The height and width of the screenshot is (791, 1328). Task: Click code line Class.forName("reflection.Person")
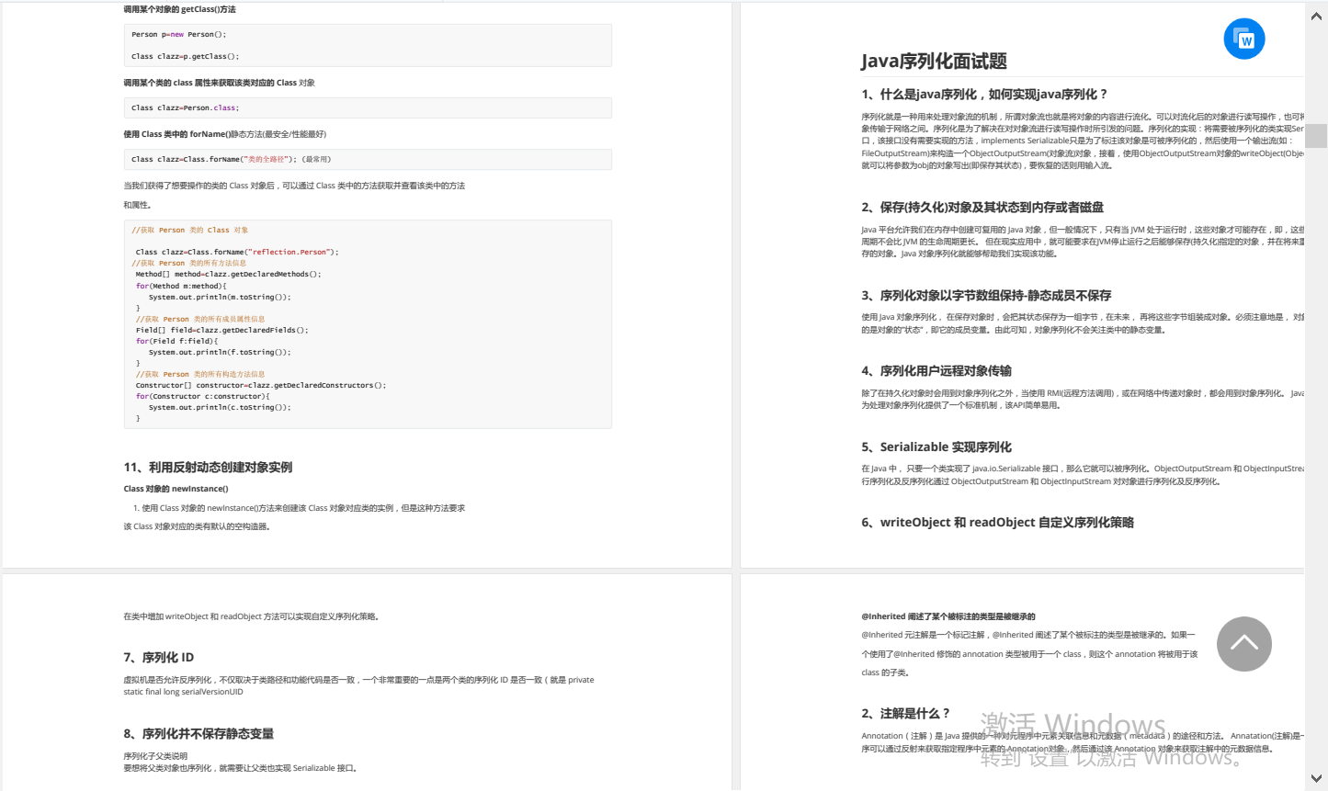[237, 252]
